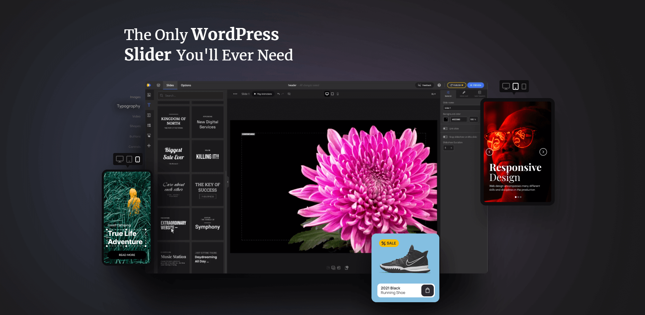Click the undo arrow icon
645x315 pixels.
pos(278,94)
